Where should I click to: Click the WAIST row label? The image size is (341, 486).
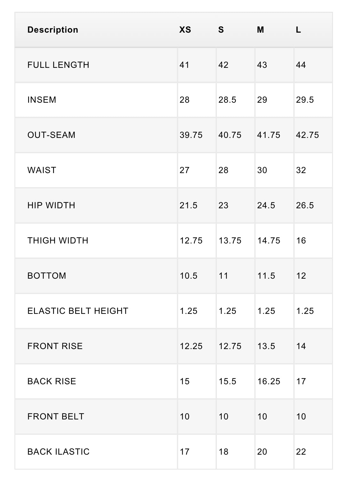[42, 170]
